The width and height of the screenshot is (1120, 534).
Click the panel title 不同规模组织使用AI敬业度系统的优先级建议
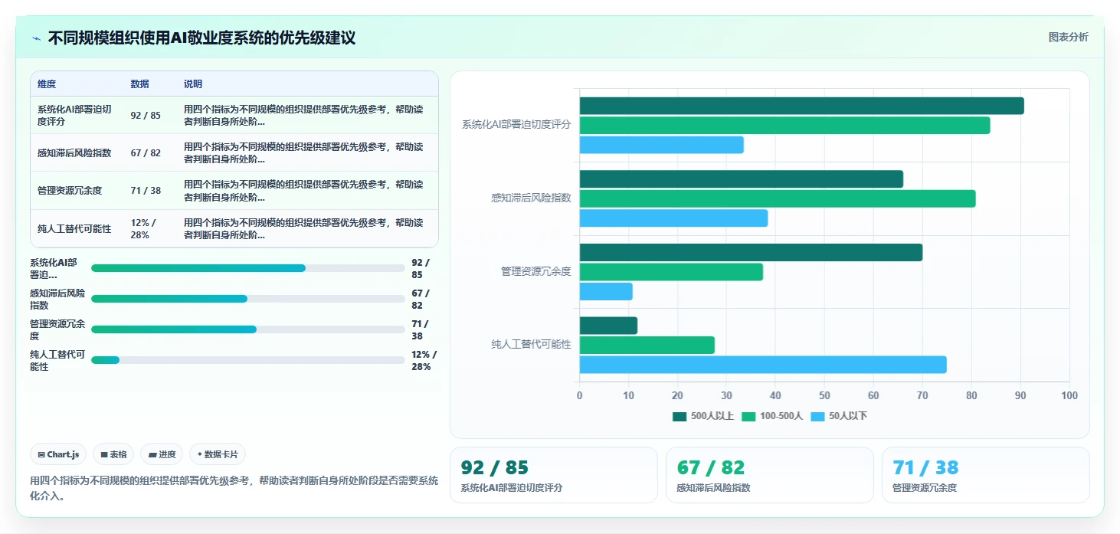pyautogui.click(x=201, y=38)
